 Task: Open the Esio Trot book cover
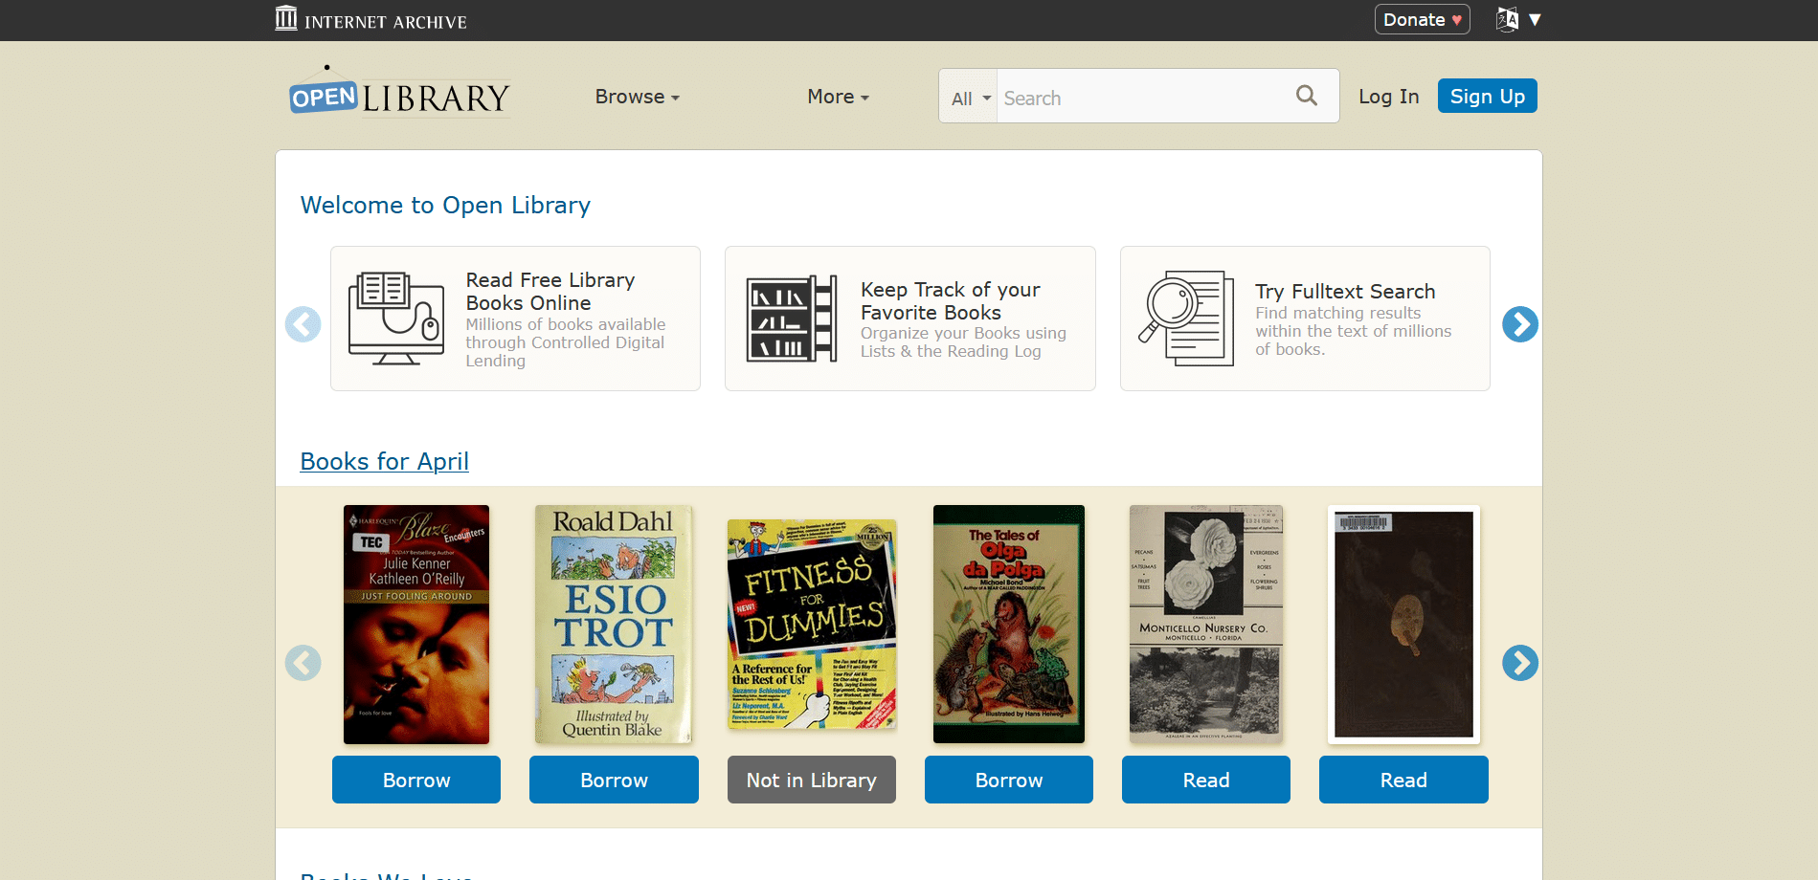[614, 625]
